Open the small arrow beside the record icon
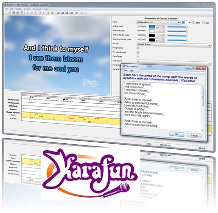 click(44, 13)
